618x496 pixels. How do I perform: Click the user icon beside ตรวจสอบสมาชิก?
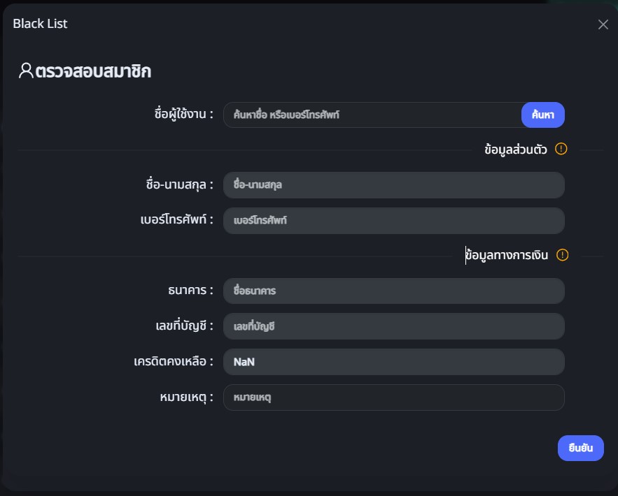click(x=26, y=71)
